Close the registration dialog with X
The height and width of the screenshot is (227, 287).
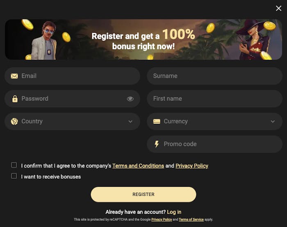click(x=279, y=8)
